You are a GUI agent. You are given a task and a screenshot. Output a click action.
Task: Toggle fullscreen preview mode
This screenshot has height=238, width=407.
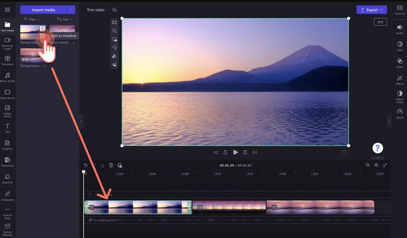pos(344,152)
